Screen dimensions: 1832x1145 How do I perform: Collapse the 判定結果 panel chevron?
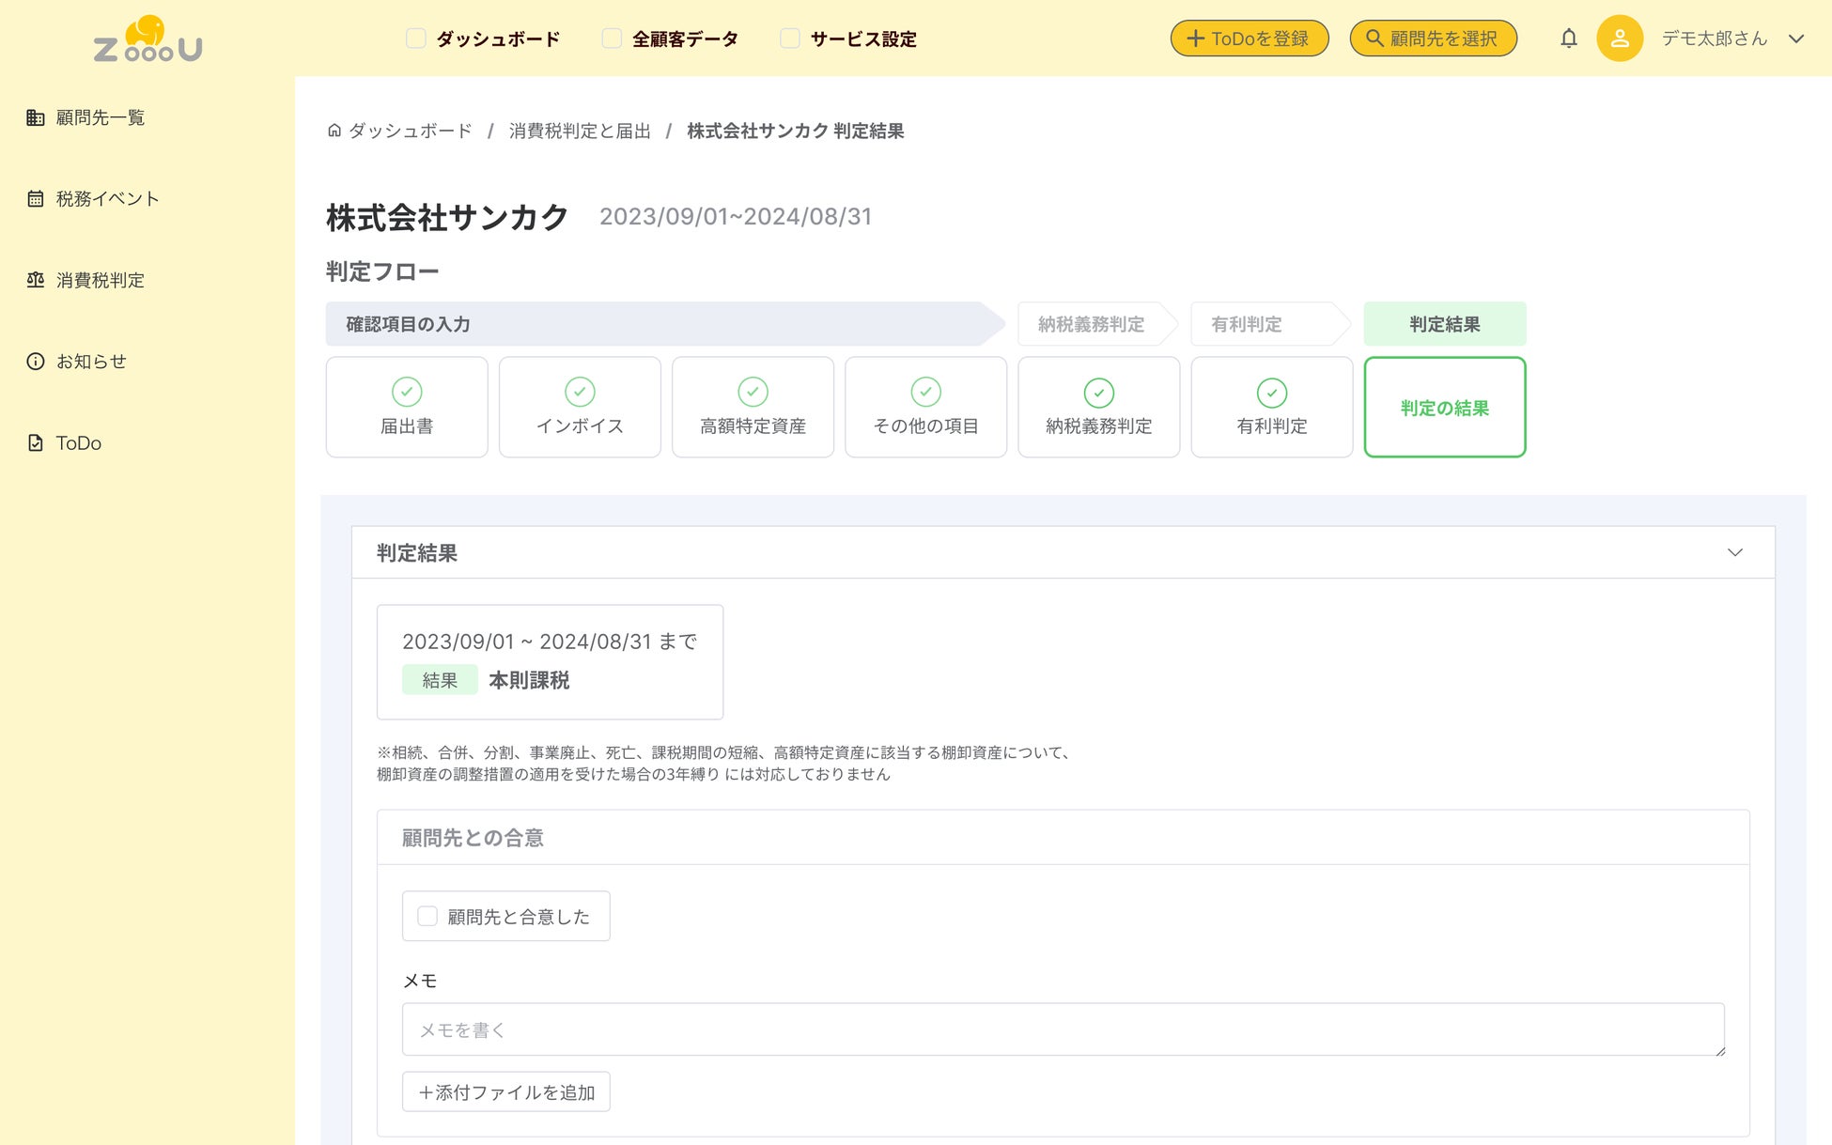[x=1734, y=552]
